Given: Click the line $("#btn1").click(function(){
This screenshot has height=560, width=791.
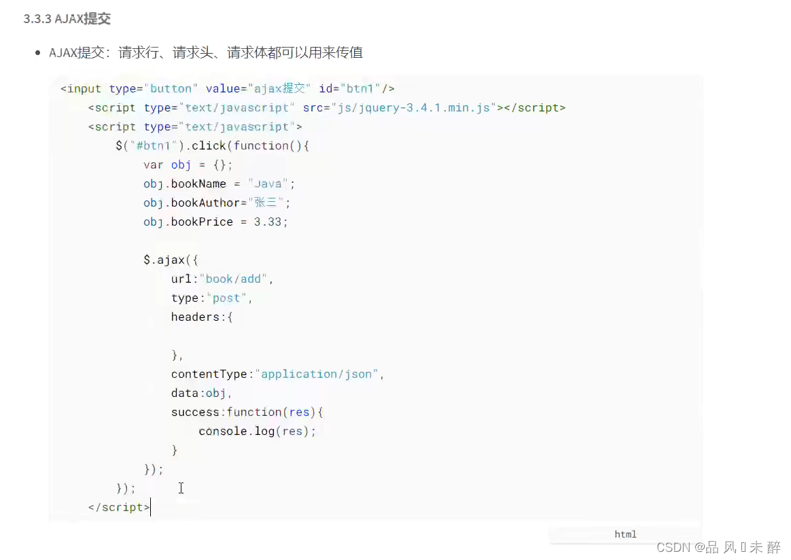Looking at the screenshot, I should click(213, 146).
